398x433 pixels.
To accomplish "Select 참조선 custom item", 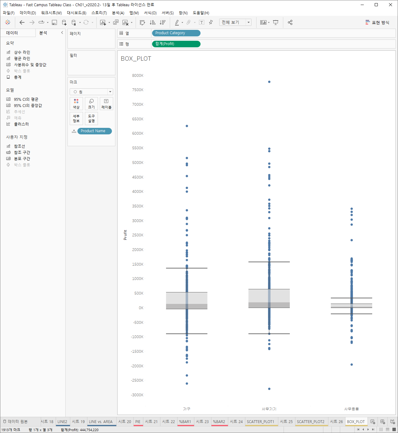I will [19, 146].
